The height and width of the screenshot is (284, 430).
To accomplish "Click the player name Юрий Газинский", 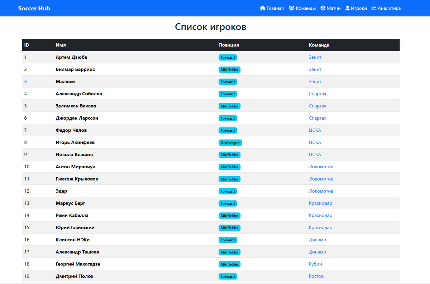I will click(x=75, y=228).
